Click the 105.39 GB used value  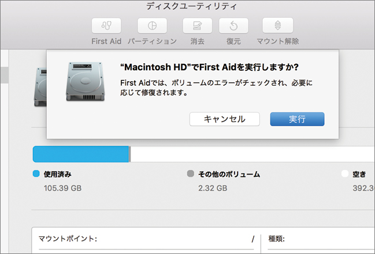click(x=62, y=188)
